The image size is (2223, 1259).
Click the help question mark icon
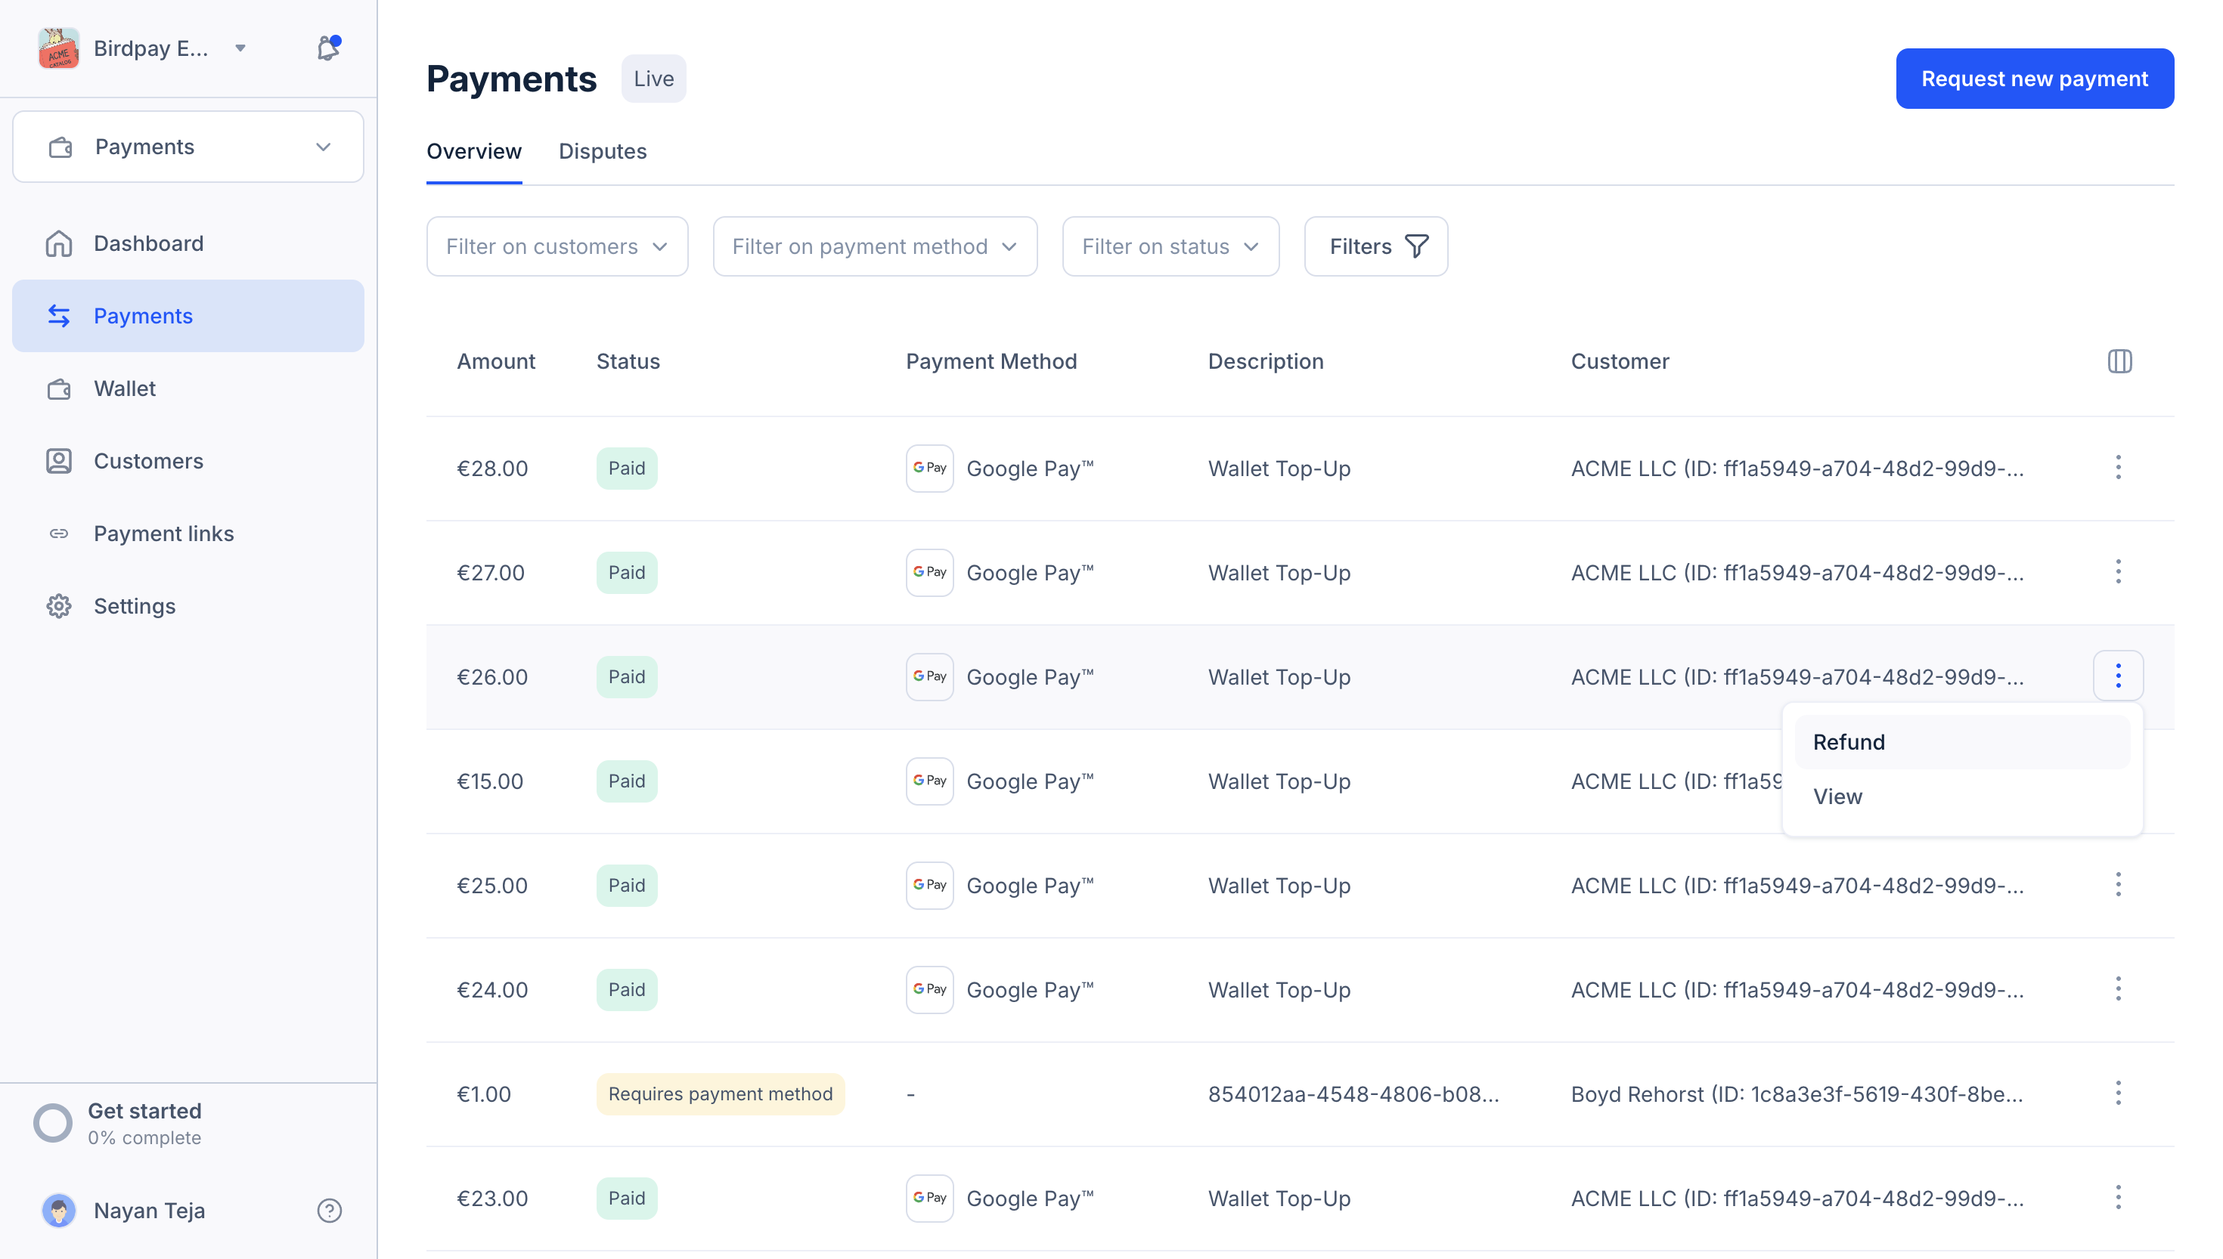[x=329, y=1210]
